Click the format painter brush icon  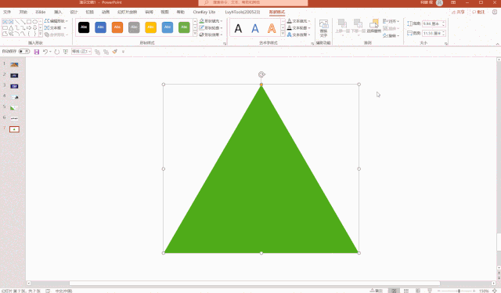115,52
